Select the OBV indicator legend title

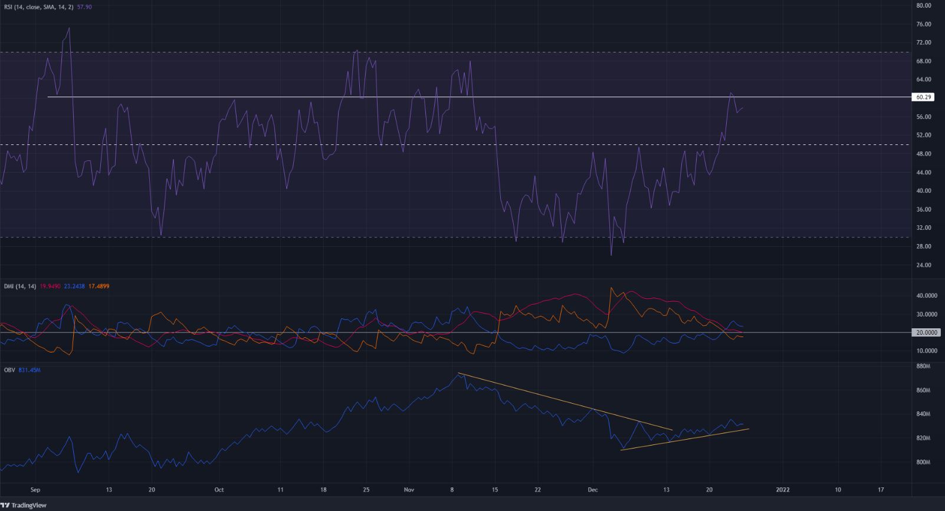9,370
